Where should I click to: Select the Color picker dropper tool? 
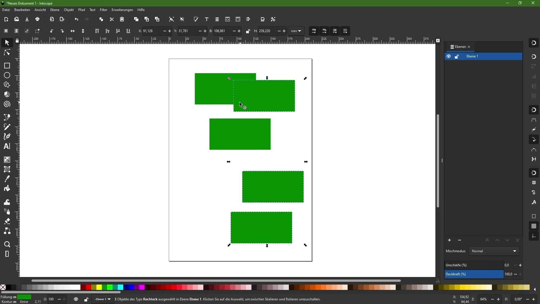tap(7, 179)
